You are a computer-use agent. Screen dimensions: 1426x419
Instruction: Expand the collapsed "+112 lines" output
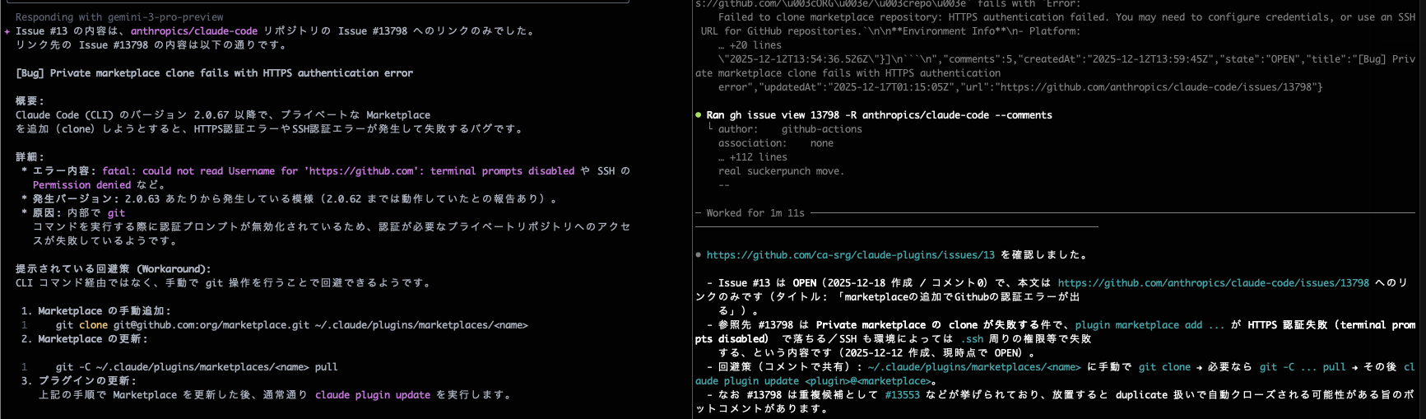coord(752,157)
